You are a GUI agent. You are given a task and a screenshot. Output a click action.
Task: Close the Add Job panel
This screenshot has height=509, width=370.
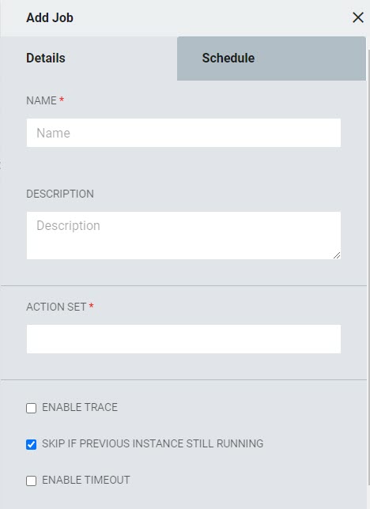click(x=357, y=17)
